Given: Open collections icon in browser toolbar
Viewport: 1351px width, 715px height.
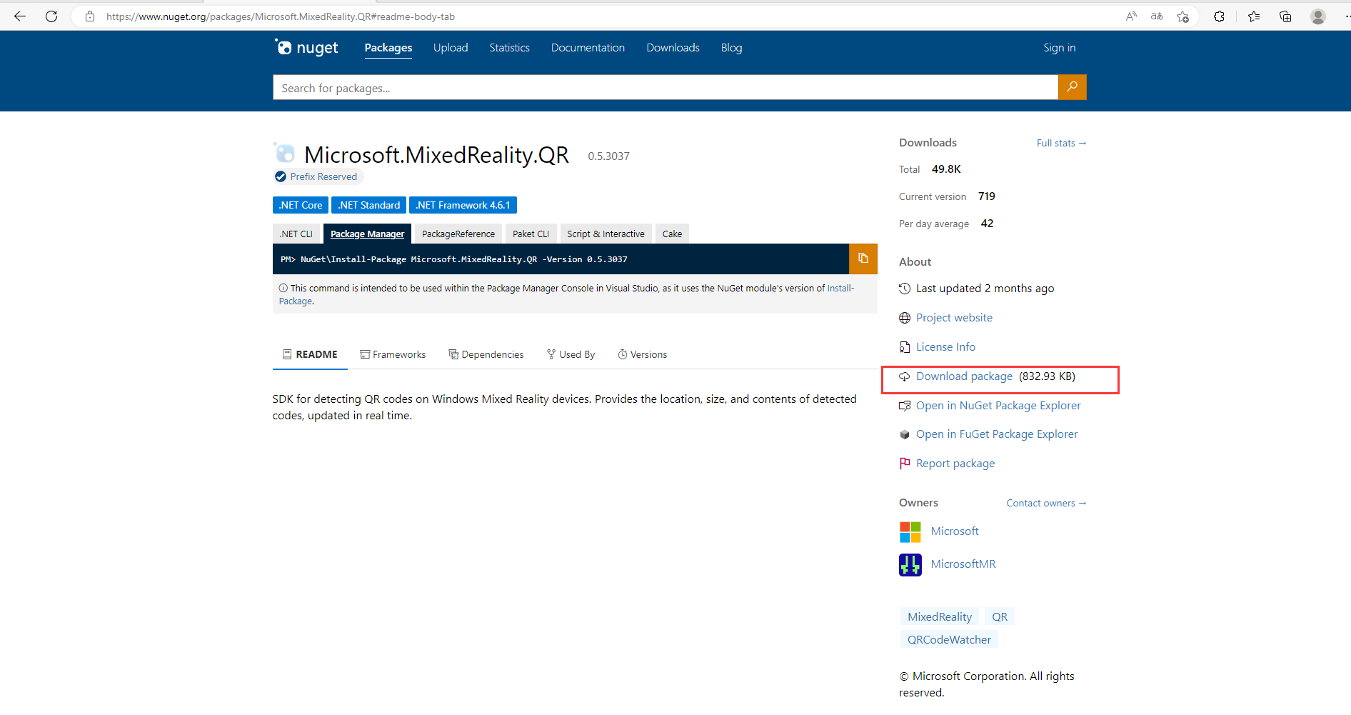Looking at the screenshot, I should click(x=1285, y=16).
